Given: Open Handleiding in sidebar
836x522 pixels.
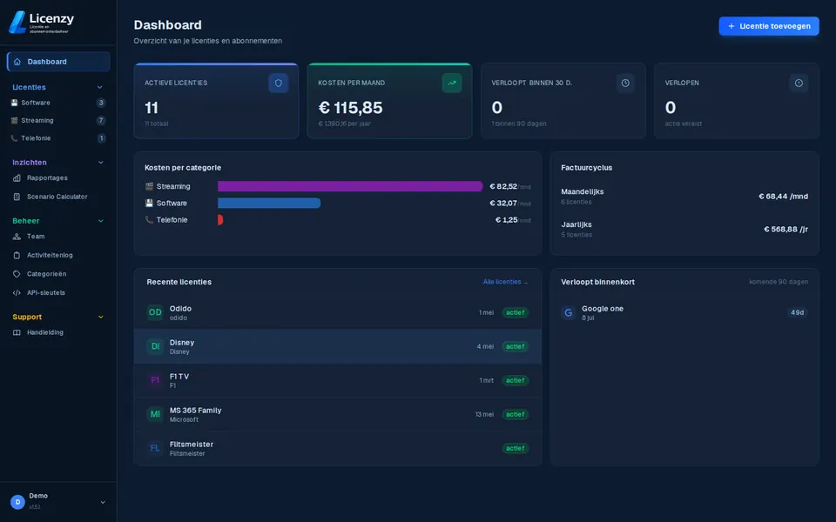Looking at the screenshot, I should 58,332.
